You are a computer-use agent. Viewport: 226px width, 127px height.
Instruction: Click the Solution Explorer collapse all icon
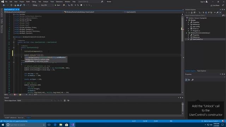tap(209, 13)
